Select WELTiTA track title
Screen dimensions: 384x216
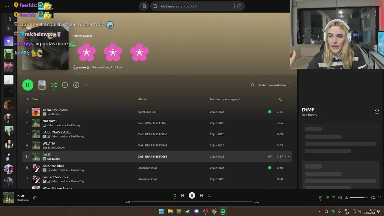click(x=49, y=143)
